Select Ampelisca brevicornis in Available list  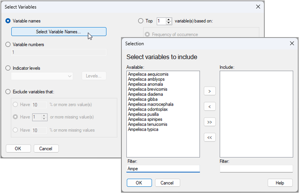[x=147, y=89]
